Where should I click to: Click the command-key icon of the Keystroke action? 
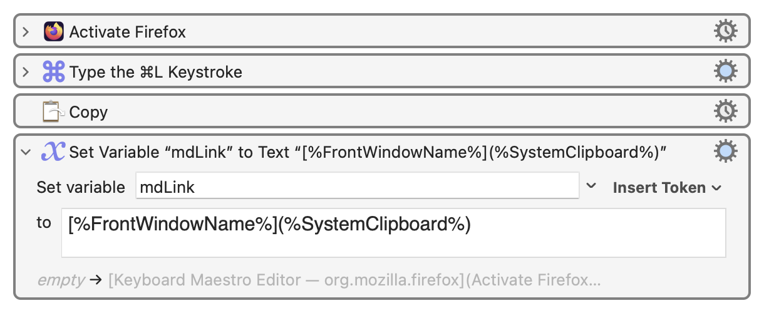(54, 72)
